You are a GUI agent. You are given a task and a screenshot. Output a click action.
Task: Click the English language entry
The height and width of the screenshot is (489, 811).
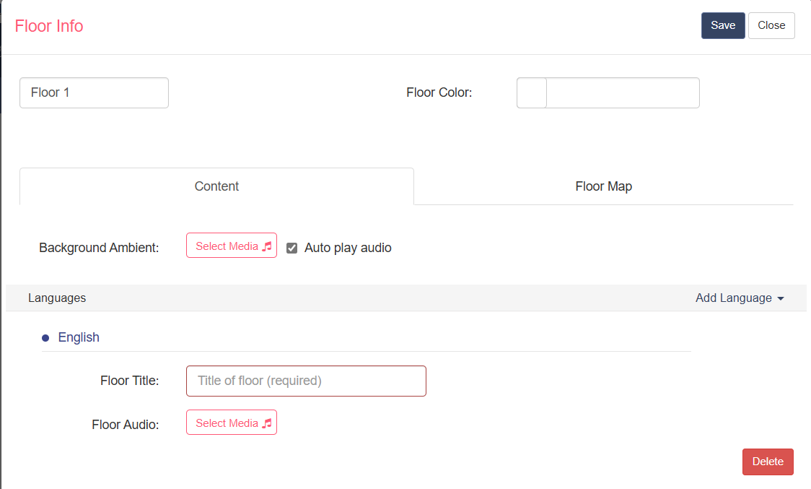[79, 338]
